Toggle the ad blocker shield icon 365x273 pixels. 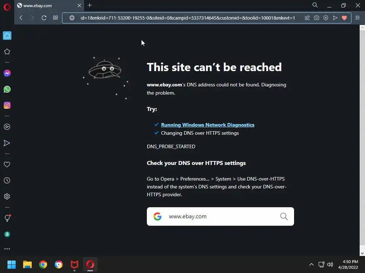point(326,18)
